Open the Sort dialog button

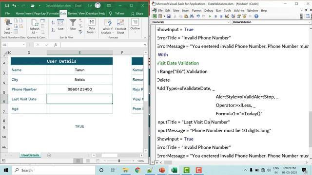pos(60,25)
